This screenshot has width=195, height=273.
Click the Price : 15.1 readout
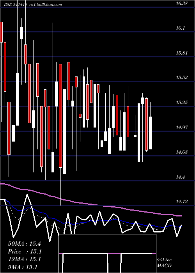24,252
